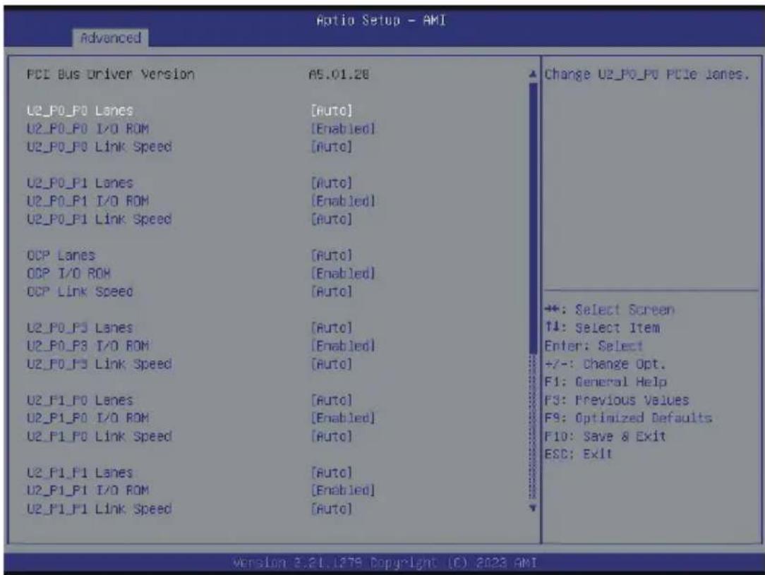Viewport: 765px width, 575px height.
Task: Select OCP Link Speed row
Action: point(80,291)
